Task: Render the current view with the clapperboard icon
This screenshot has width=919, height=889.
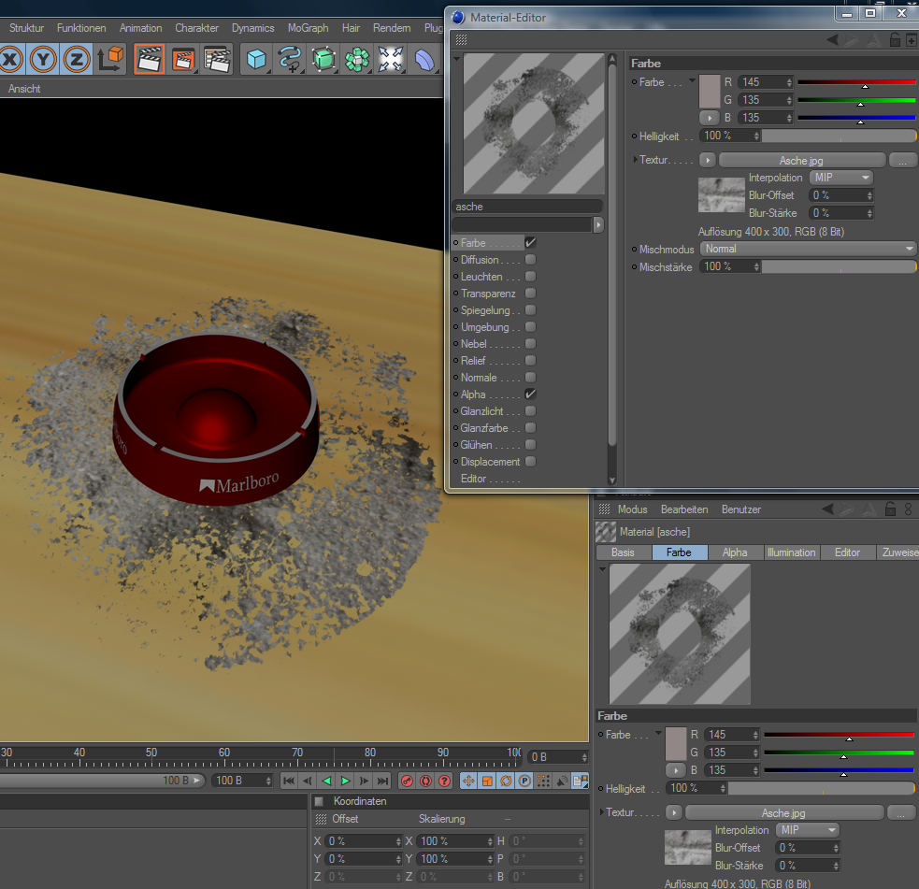Action: point(150,60)
